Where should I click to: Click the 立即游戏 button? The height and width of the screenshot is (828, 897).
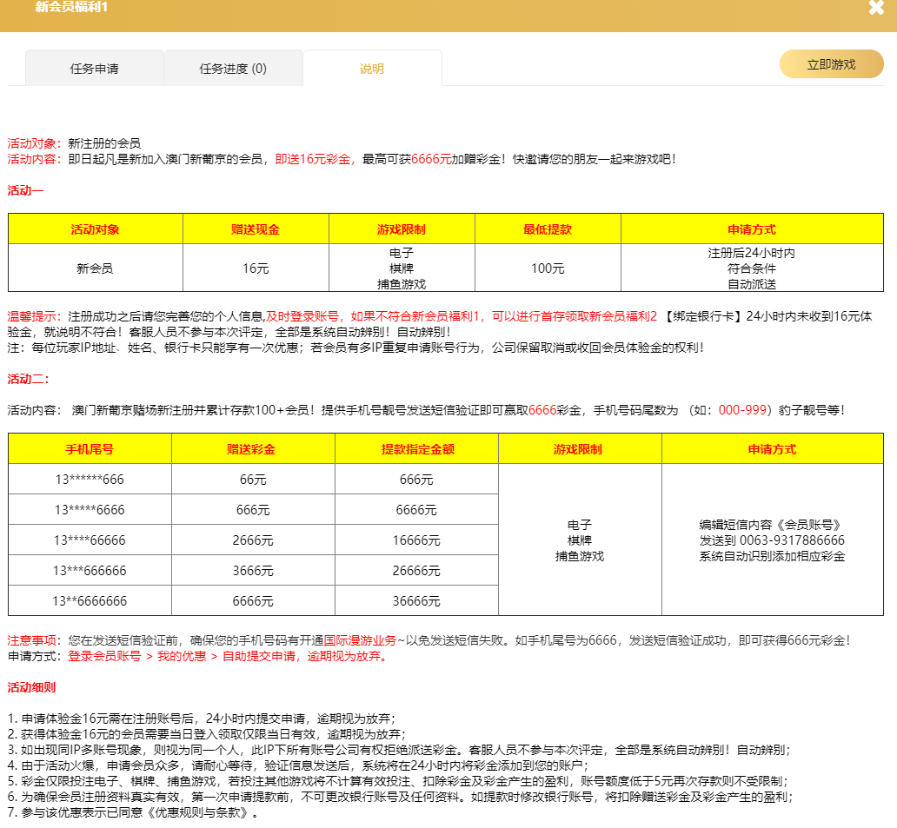pos(831,64)
